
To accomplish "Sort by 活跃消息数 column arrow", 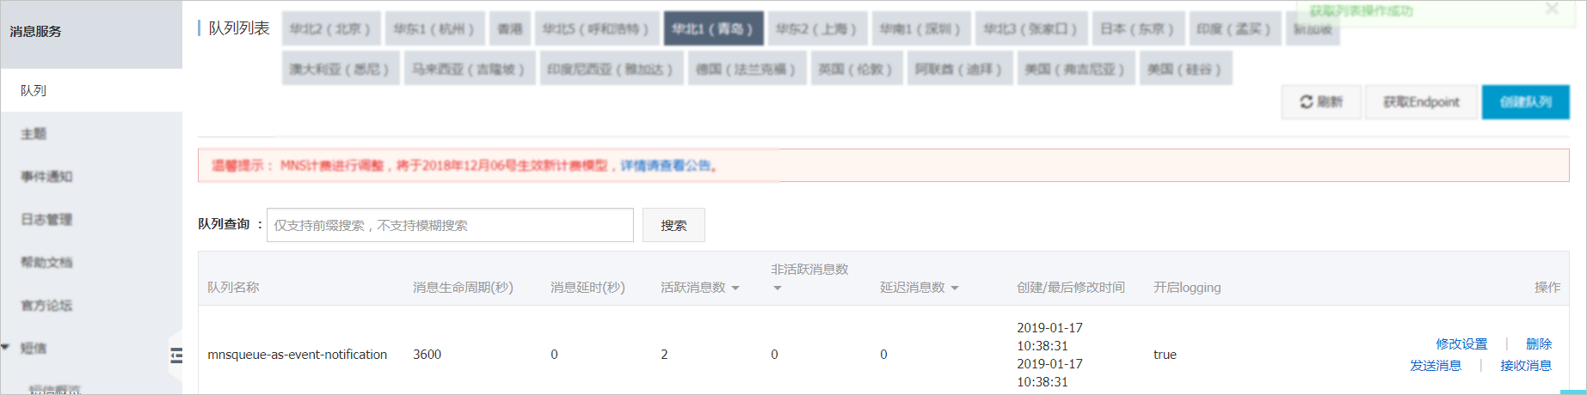I will pyautogui.click(x=735, y=289).
